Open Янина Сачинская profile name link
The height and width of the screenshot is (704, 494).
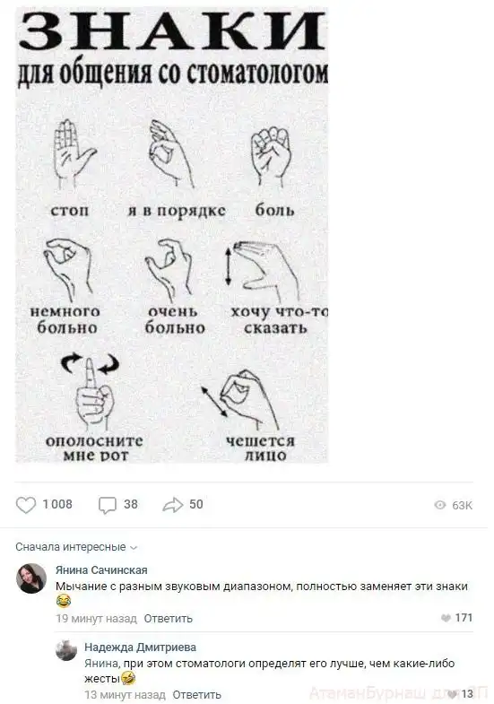101,569
